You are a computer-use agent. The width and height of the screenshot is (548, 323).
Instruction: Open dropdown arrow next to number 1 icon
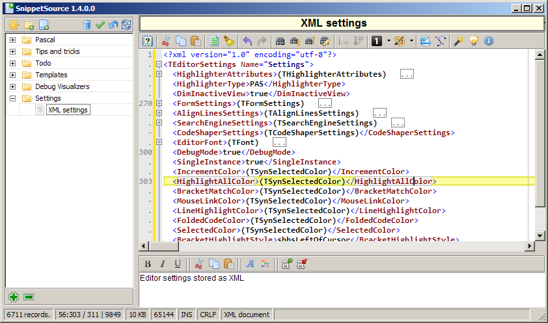coord(389,41)
